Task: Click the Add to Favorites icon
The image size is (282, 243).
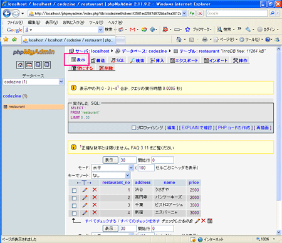Action: coord(14,40)
